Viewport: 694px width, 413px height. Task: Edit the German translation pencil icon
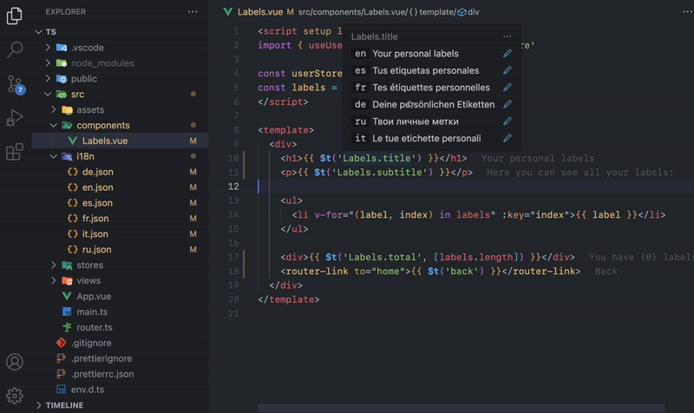point(507,104)
